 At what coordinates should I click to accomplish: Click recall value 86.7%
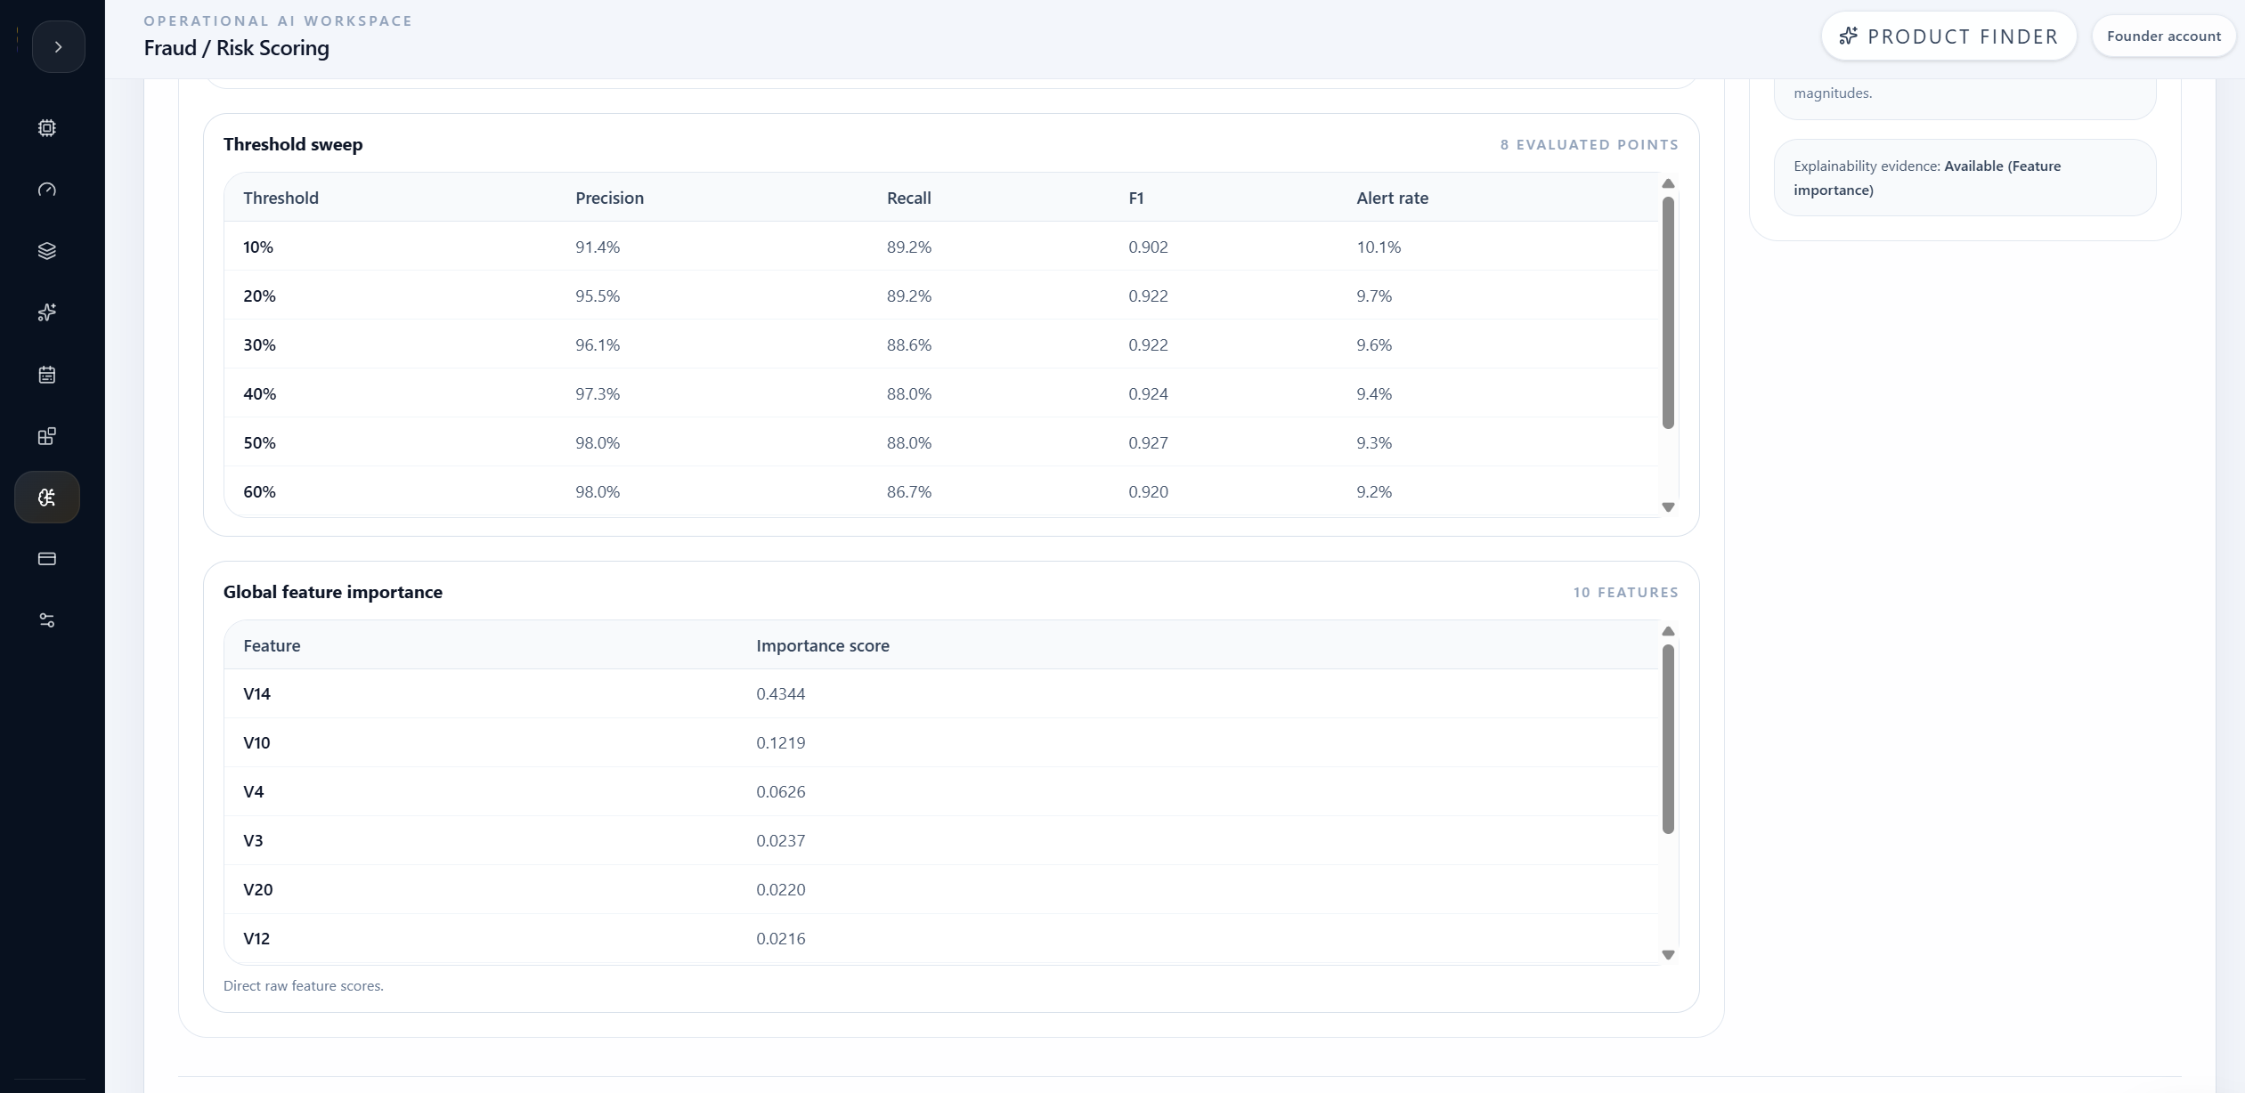click(x=909, y=491)
